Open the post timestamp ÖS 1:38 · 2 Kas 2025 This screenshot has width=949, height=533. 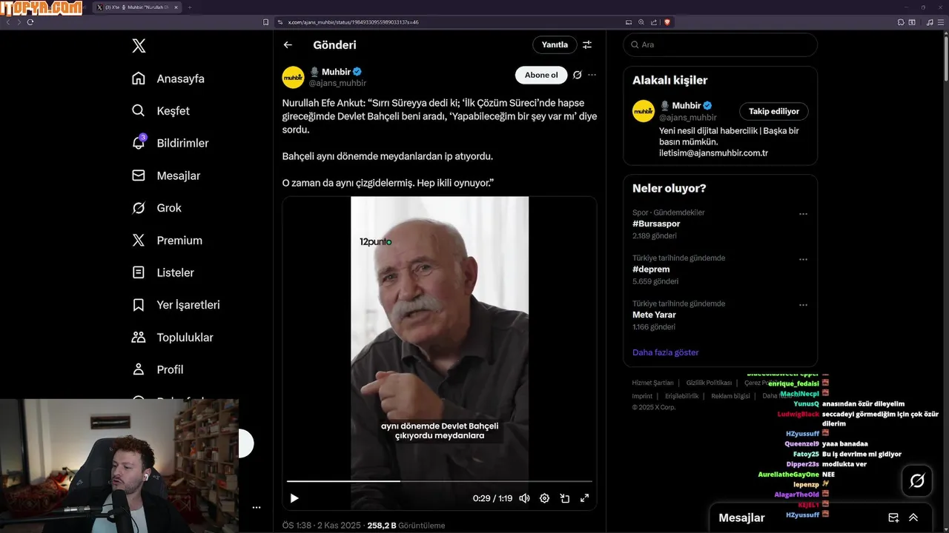pyautogui.click(x=321, y=526)
